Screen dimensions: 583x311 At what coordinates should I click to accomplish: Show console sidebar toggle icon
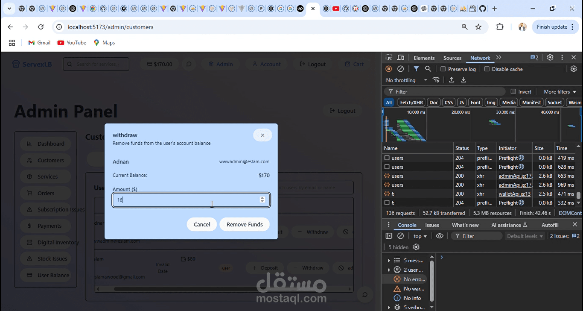coord(388,236)
